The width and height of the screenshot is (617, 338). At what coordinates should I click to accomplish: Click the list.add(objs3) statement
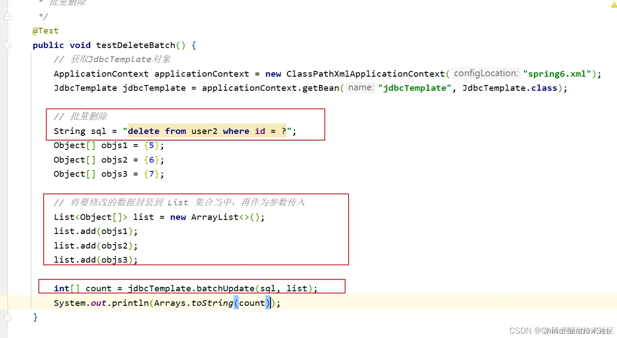(96, 260)
